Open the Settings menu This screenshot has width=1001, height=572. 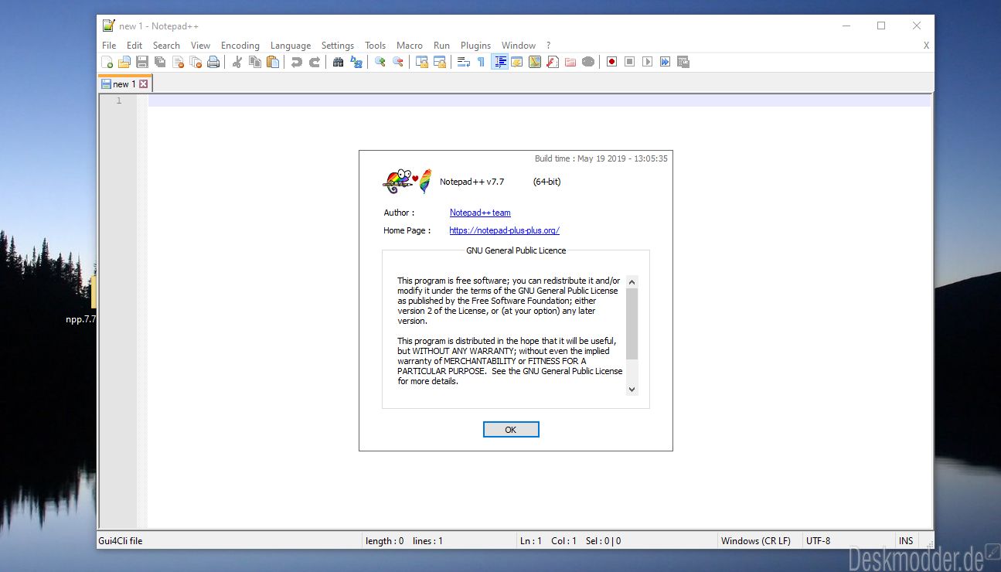tap(338, 46)
